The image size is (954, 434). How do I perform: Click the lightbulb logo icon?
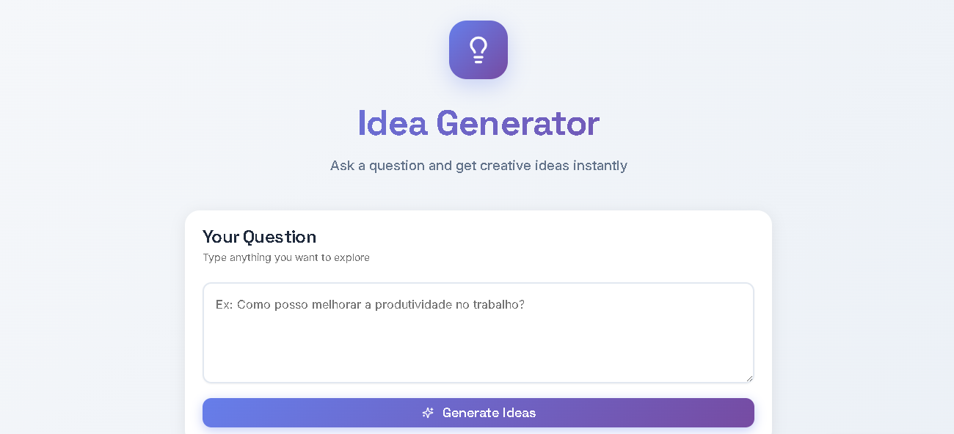pyautogui.click(x=478, y=50)
